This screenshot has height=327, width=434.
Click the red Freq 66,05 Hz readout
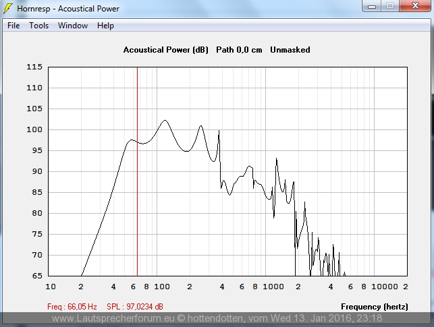click(x=72, y=307)
